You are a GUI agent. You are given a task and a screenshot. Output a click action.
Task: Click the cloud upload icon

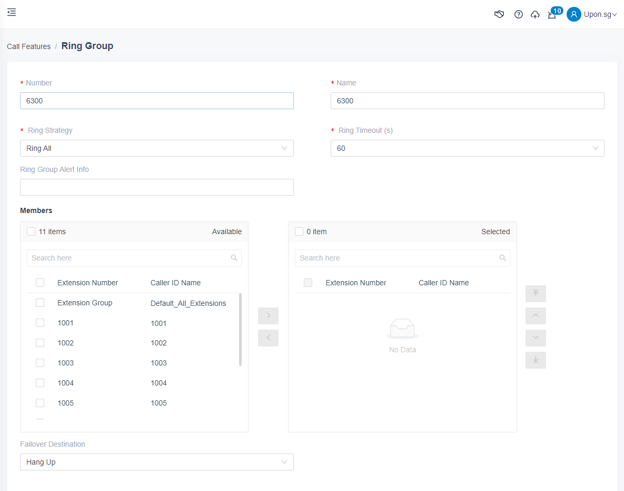[x=535, y=14]
